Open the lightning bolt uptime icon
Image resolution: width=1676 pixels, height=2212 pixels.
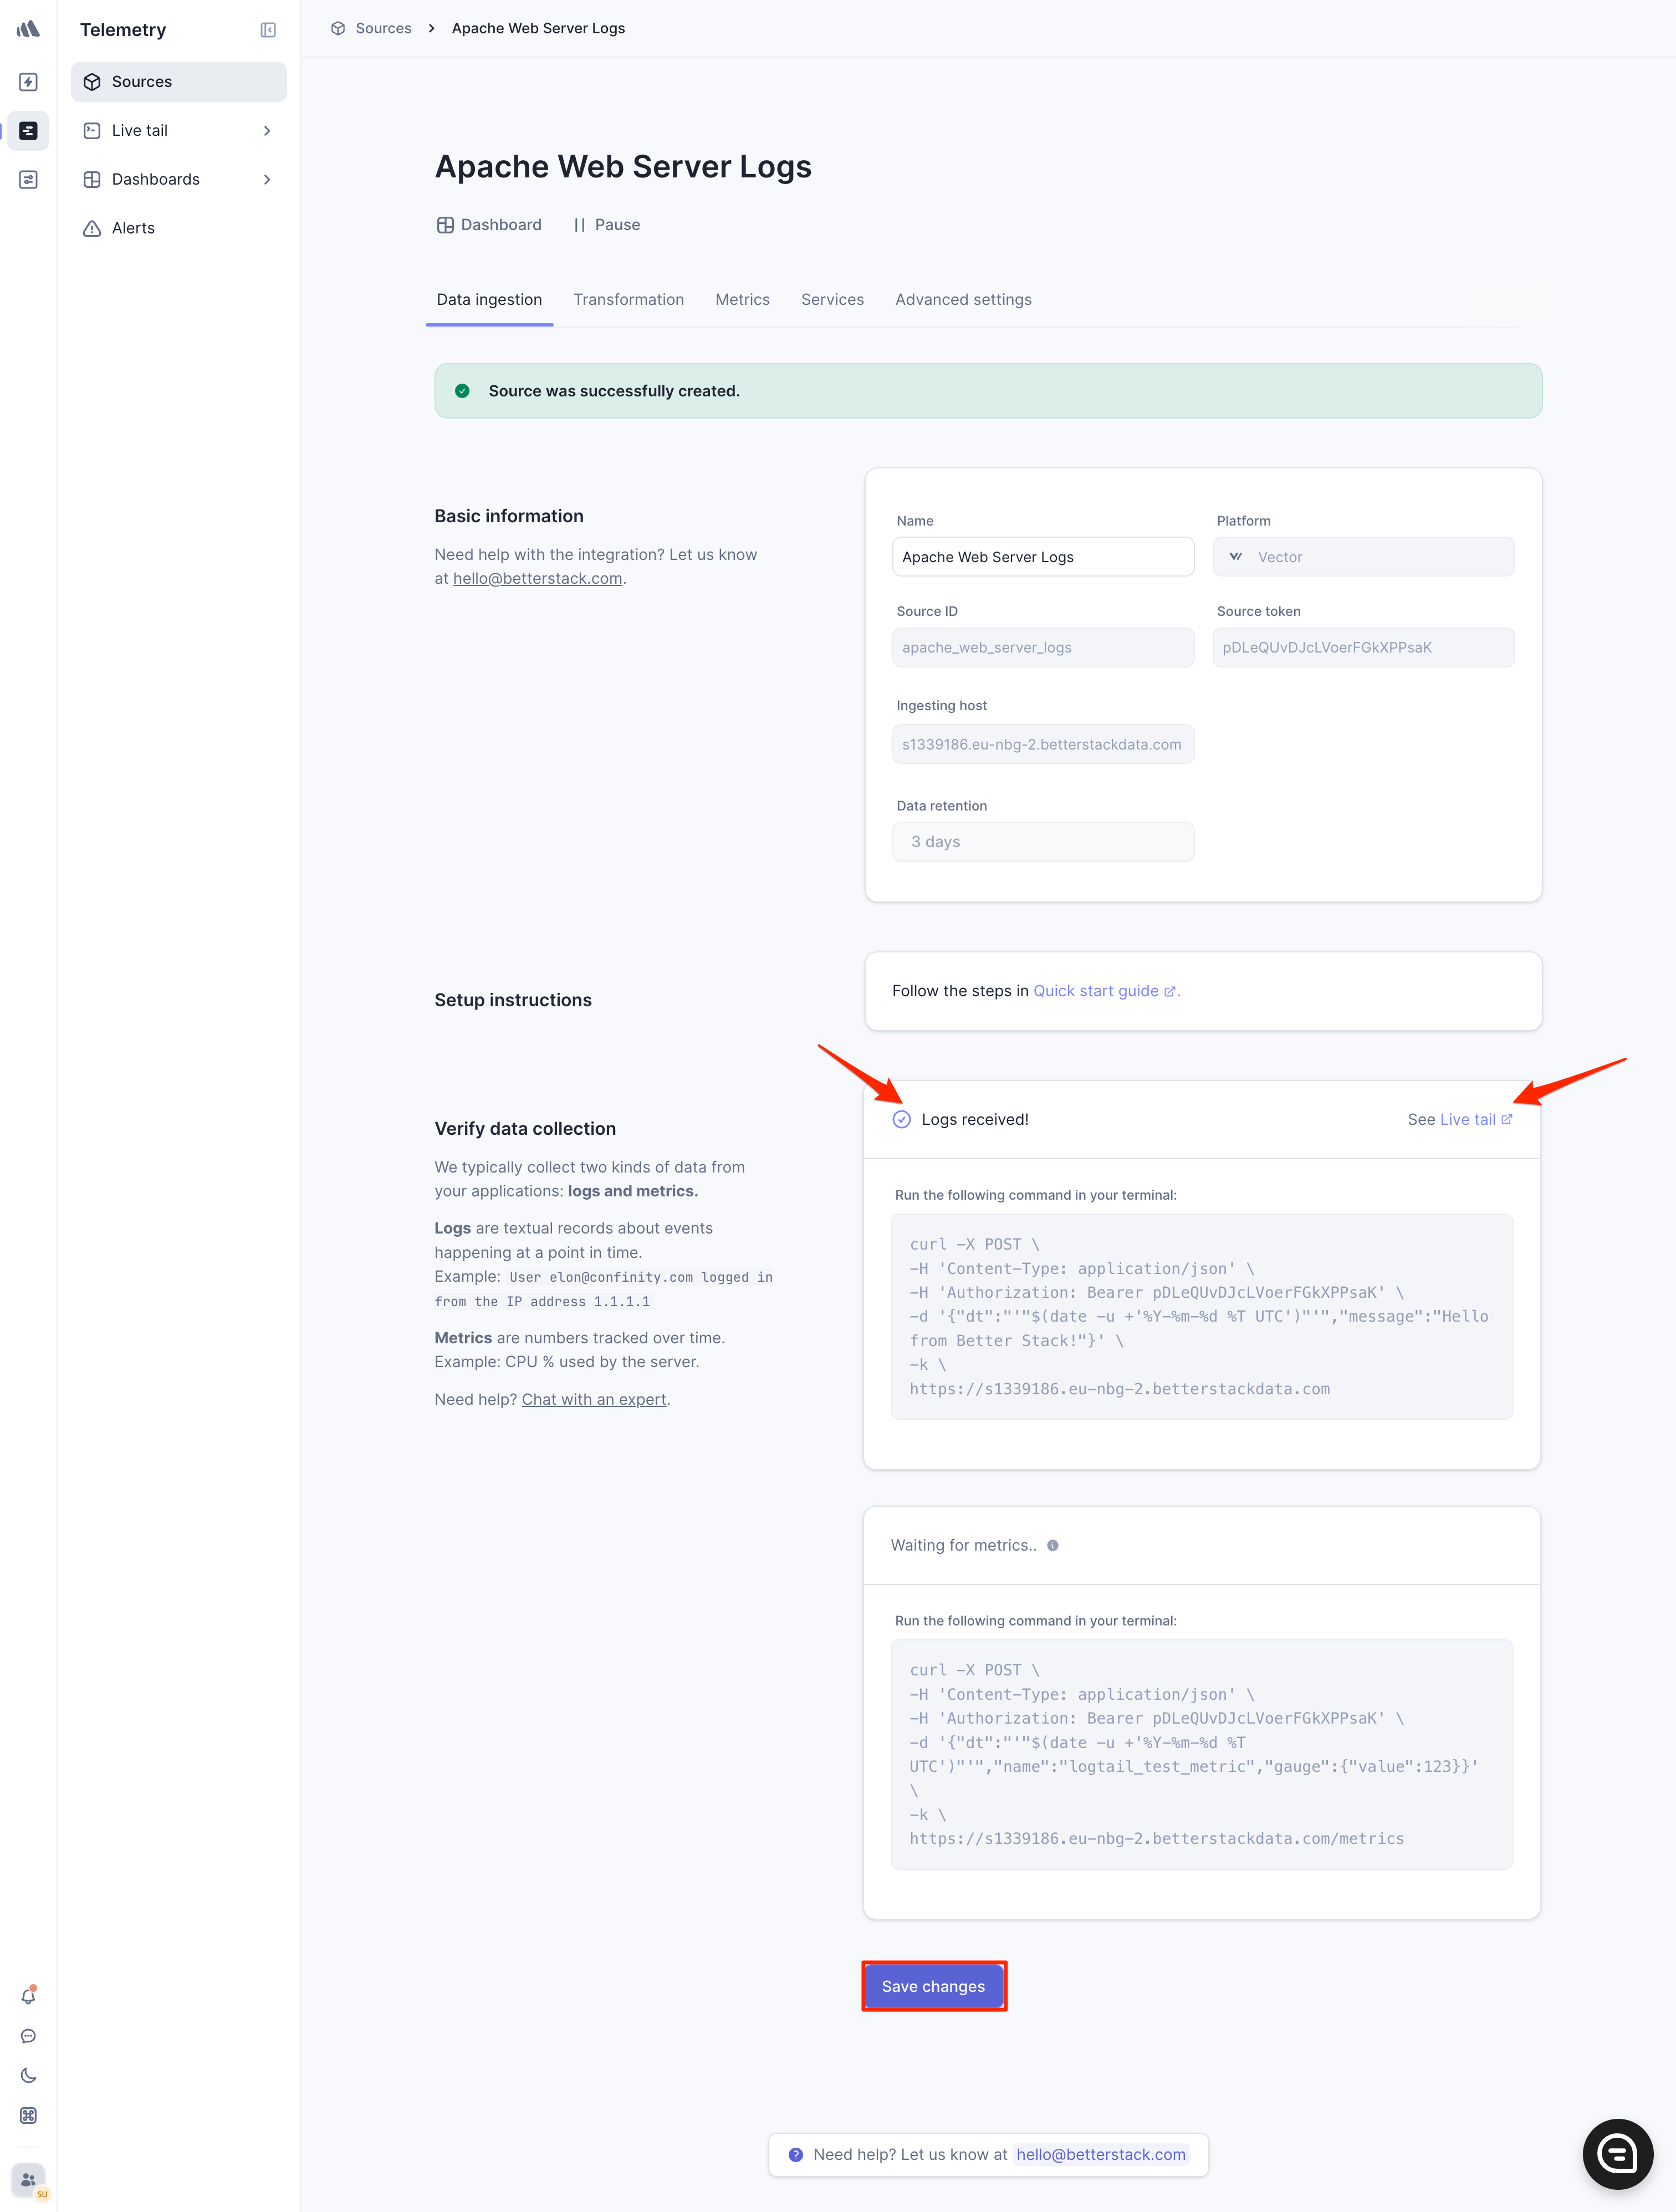pos(28,82)
